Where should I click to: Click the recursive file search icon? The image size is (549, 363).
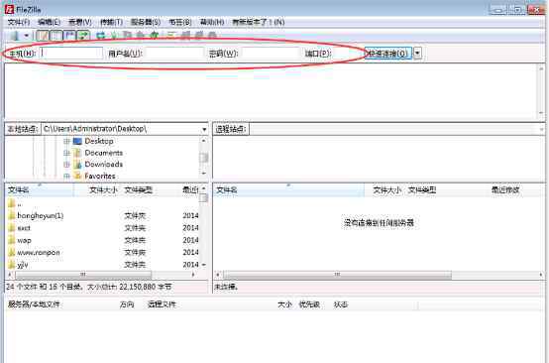click(x=212, y=36)
